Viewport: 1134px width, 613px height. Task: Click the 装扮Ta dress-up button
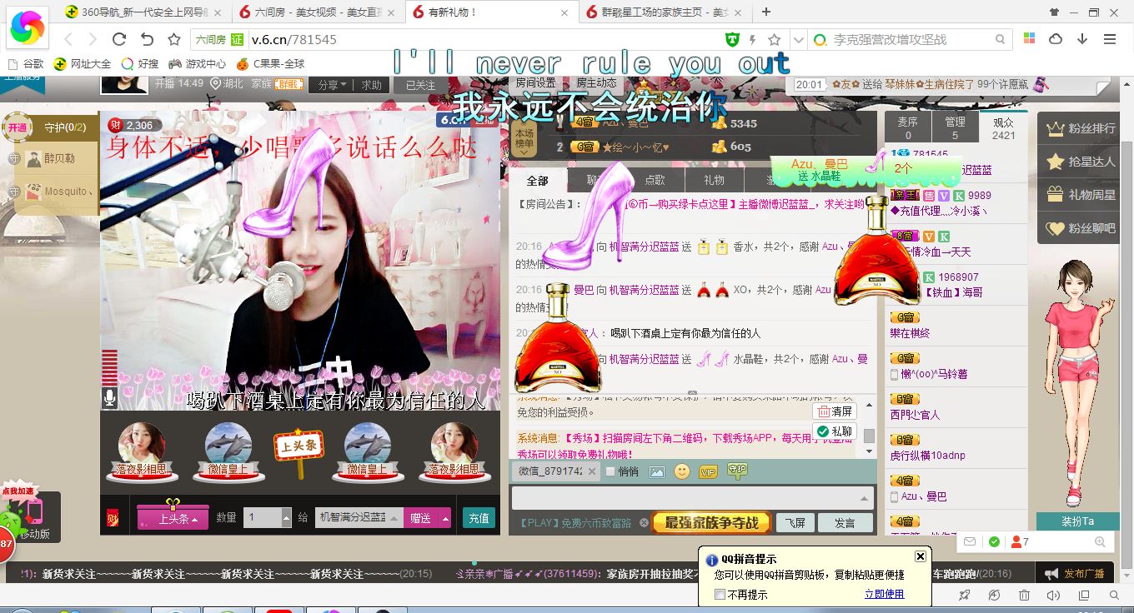point(1078,521)
